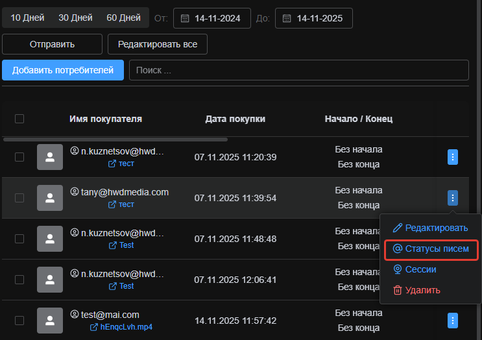The width and height of the screenshot is (482, 340).
Task: Click the email test@mai.com
Action: tap(110, 315)
